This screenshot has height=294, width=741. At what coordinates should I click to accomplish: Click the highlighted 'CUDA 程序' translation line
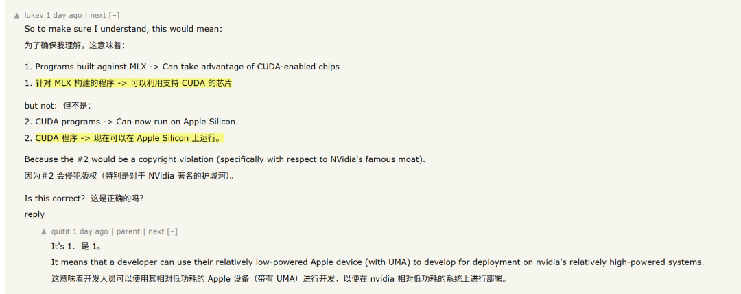pyautogui.click(x=128, y=138)
